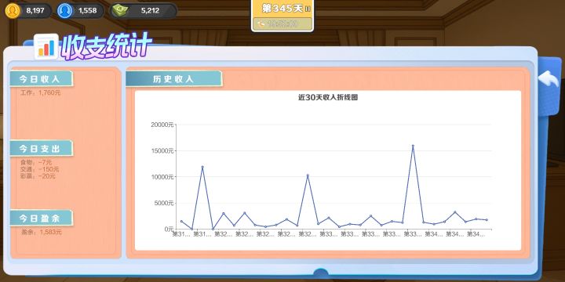The width and height of the screenshot is (565, 282).
Task: Click the first data point on the line
Action: click(x=181, y=221)
